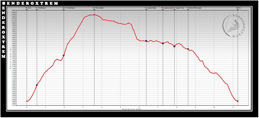This screenshot has width=259, height=118.
Task: Click the red triangle marker for 01- Cortafuegos
Action: pos(37,10)
